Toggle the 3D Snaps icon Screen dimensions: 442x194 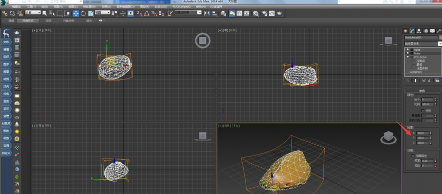(139, 13)
